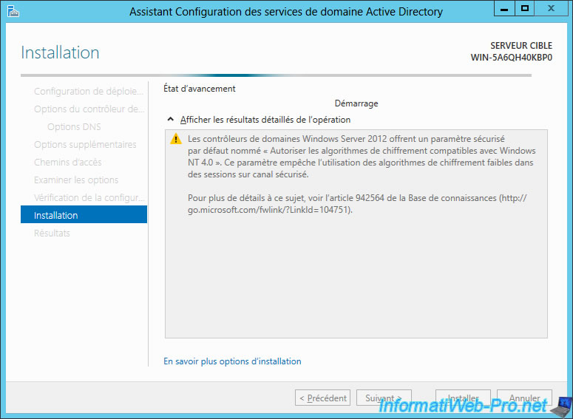Click "Afficher les résultats détaillés de l'opération"
This screenshot has height=419, width=573.
(265, 120)
